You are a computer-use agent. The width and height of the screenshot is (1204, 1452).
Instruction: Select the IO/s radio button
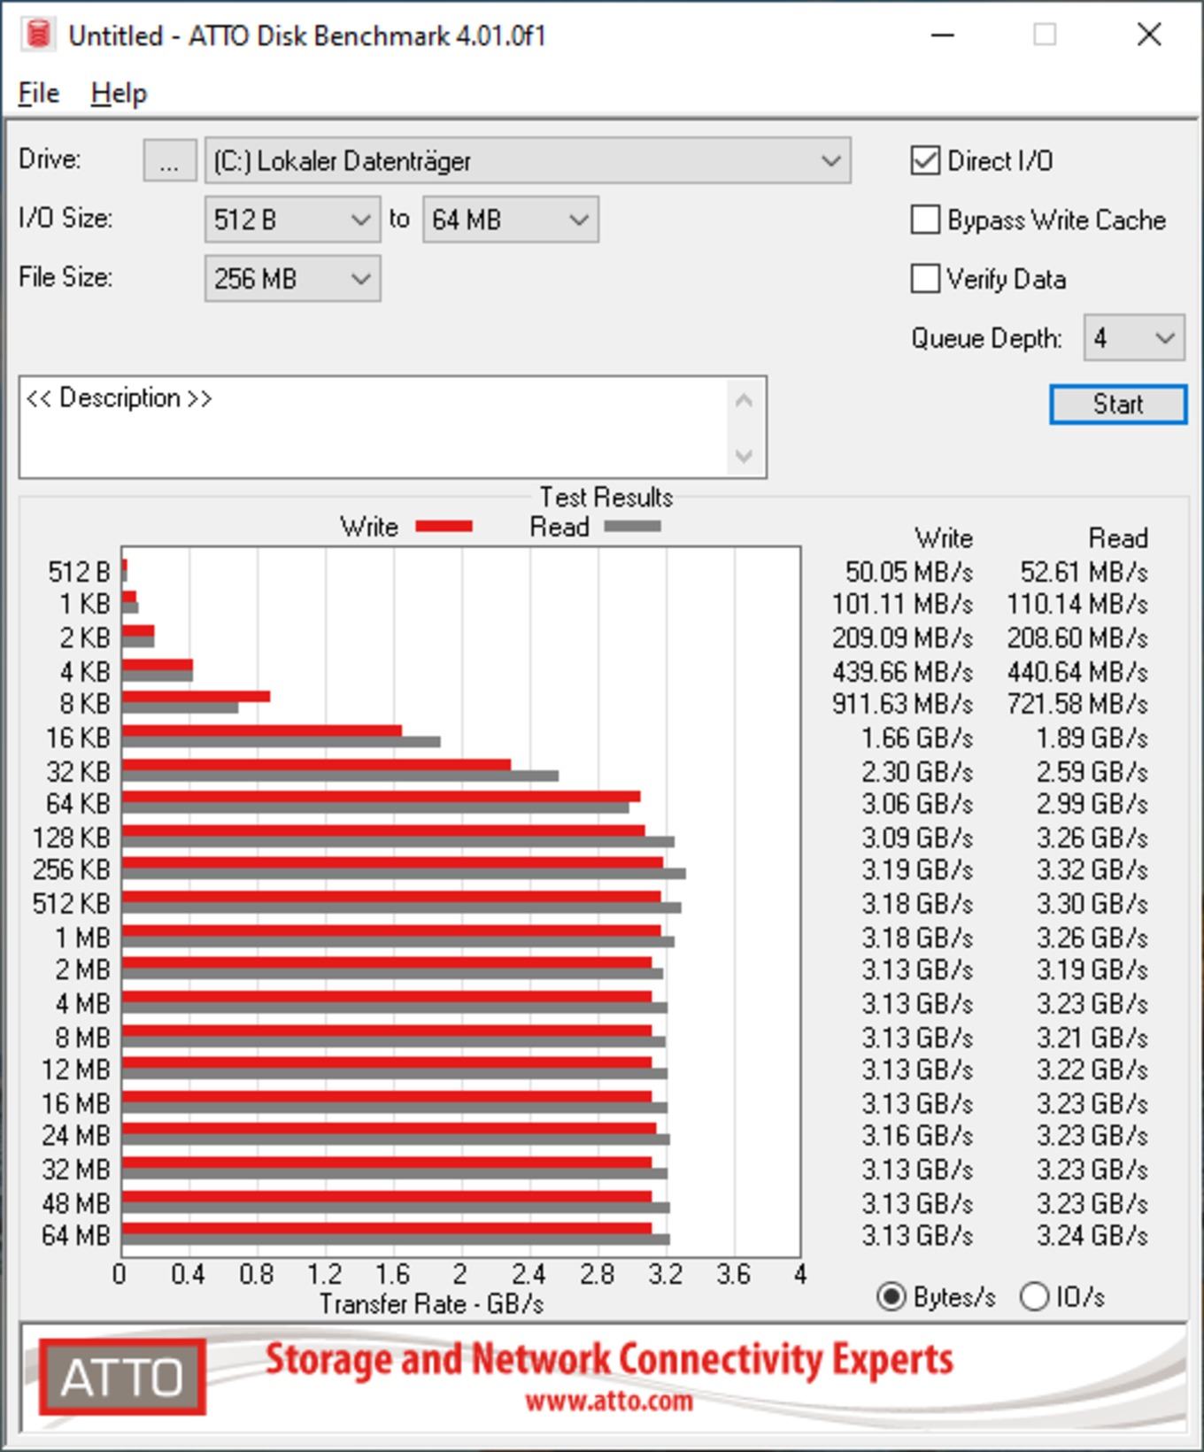(1034, 1297)
